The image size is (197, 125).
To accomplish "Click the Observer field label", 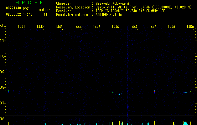I will 64,3.
